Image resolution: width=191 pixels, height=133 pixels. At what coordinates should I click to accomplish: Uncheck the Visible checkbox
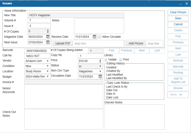click(106, 60)
